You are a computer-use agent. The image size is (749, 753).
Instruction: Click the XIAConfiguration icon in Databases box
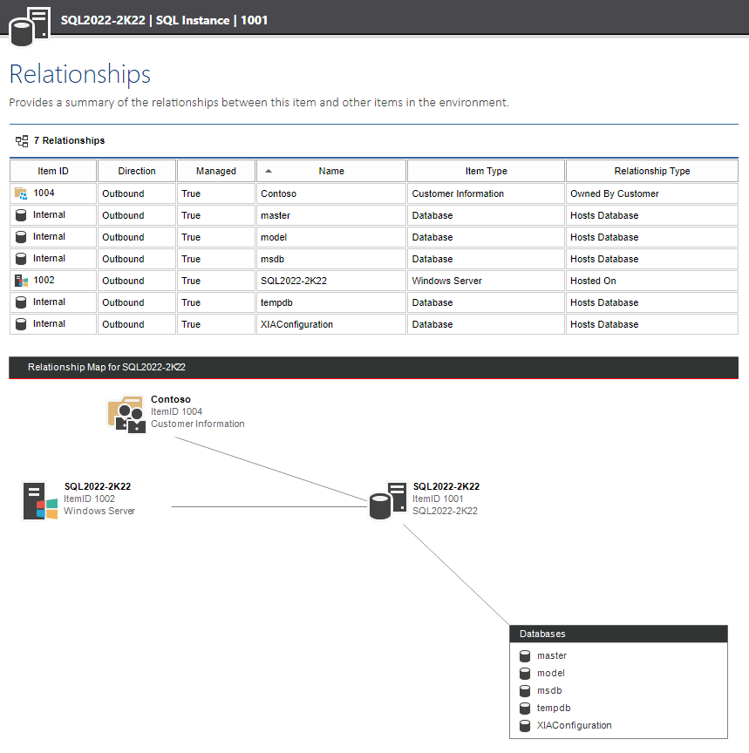point(525,726)
